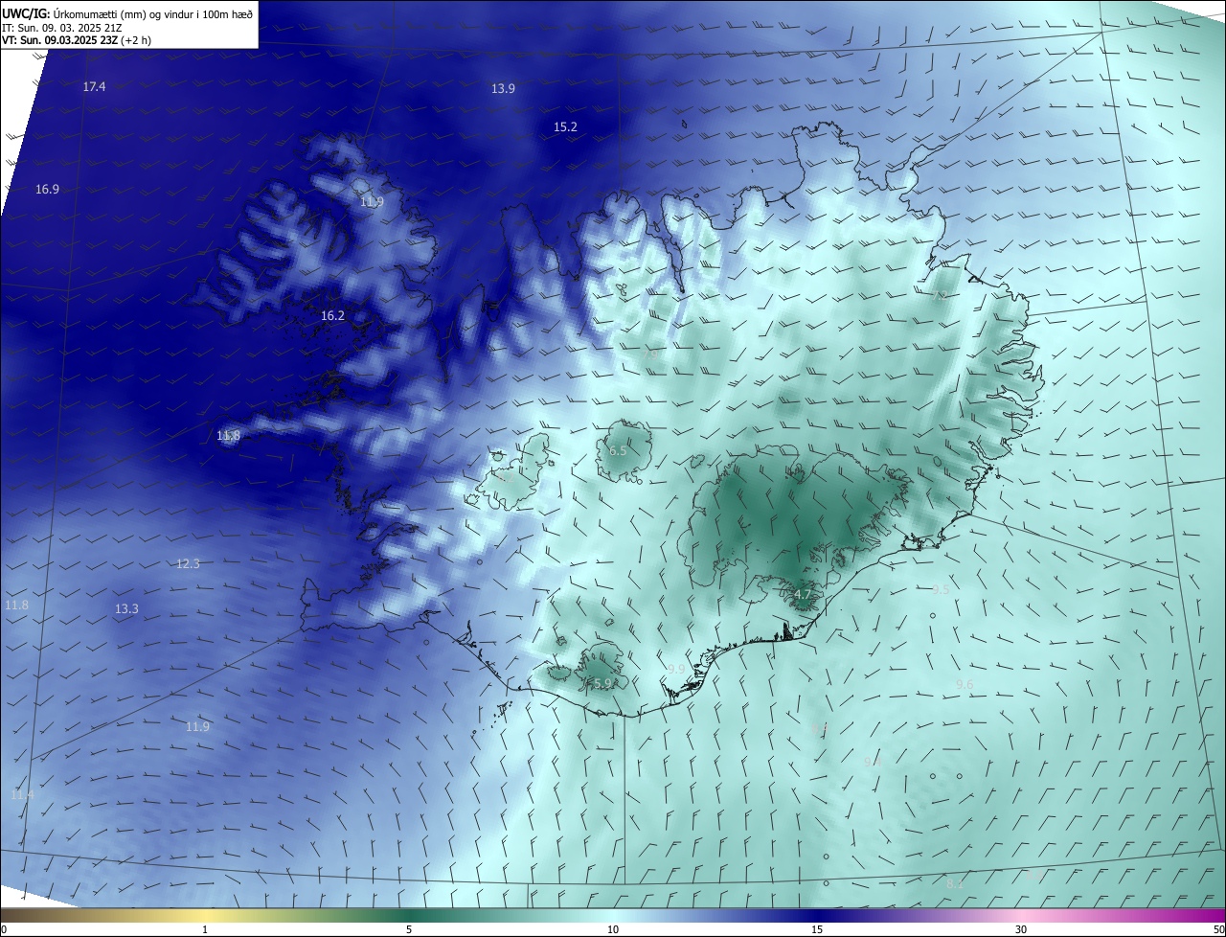The height and width of the screenshot is (937, 1226).
Task: Pick the 4.7 value label
Action: point(803,595)
